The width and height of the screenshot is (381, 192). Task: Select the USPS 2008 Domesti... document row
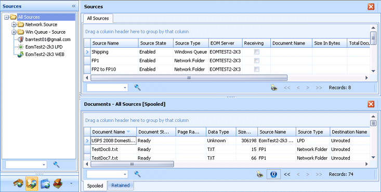227,141
